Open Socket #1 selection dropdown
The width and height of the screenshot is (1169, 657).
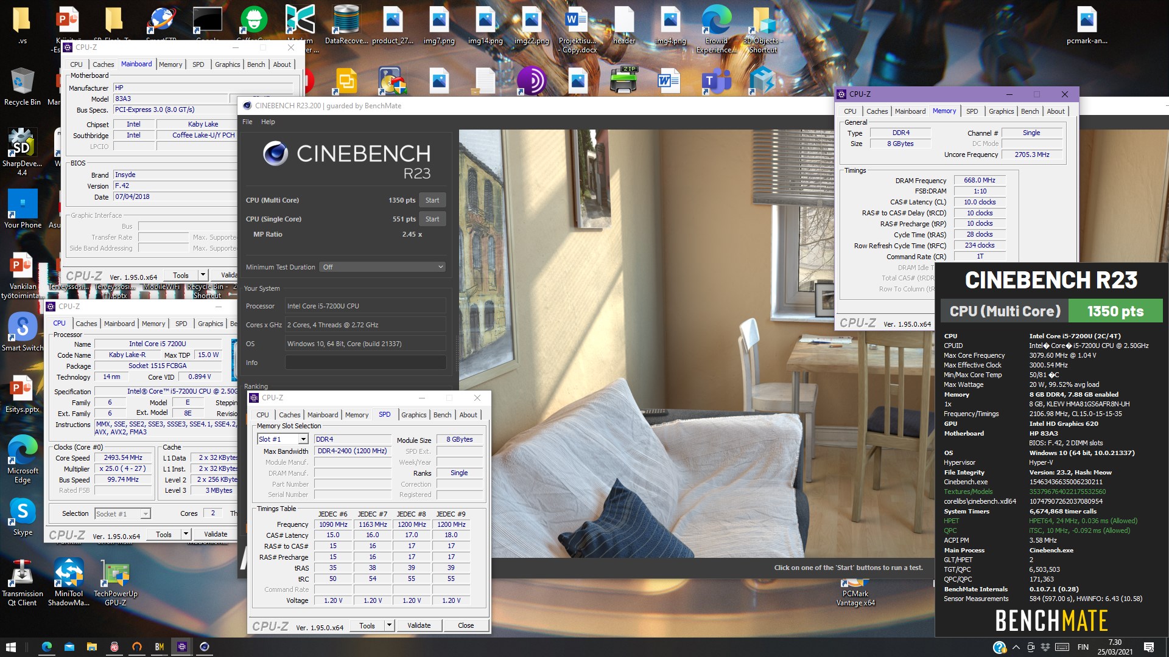122,514
